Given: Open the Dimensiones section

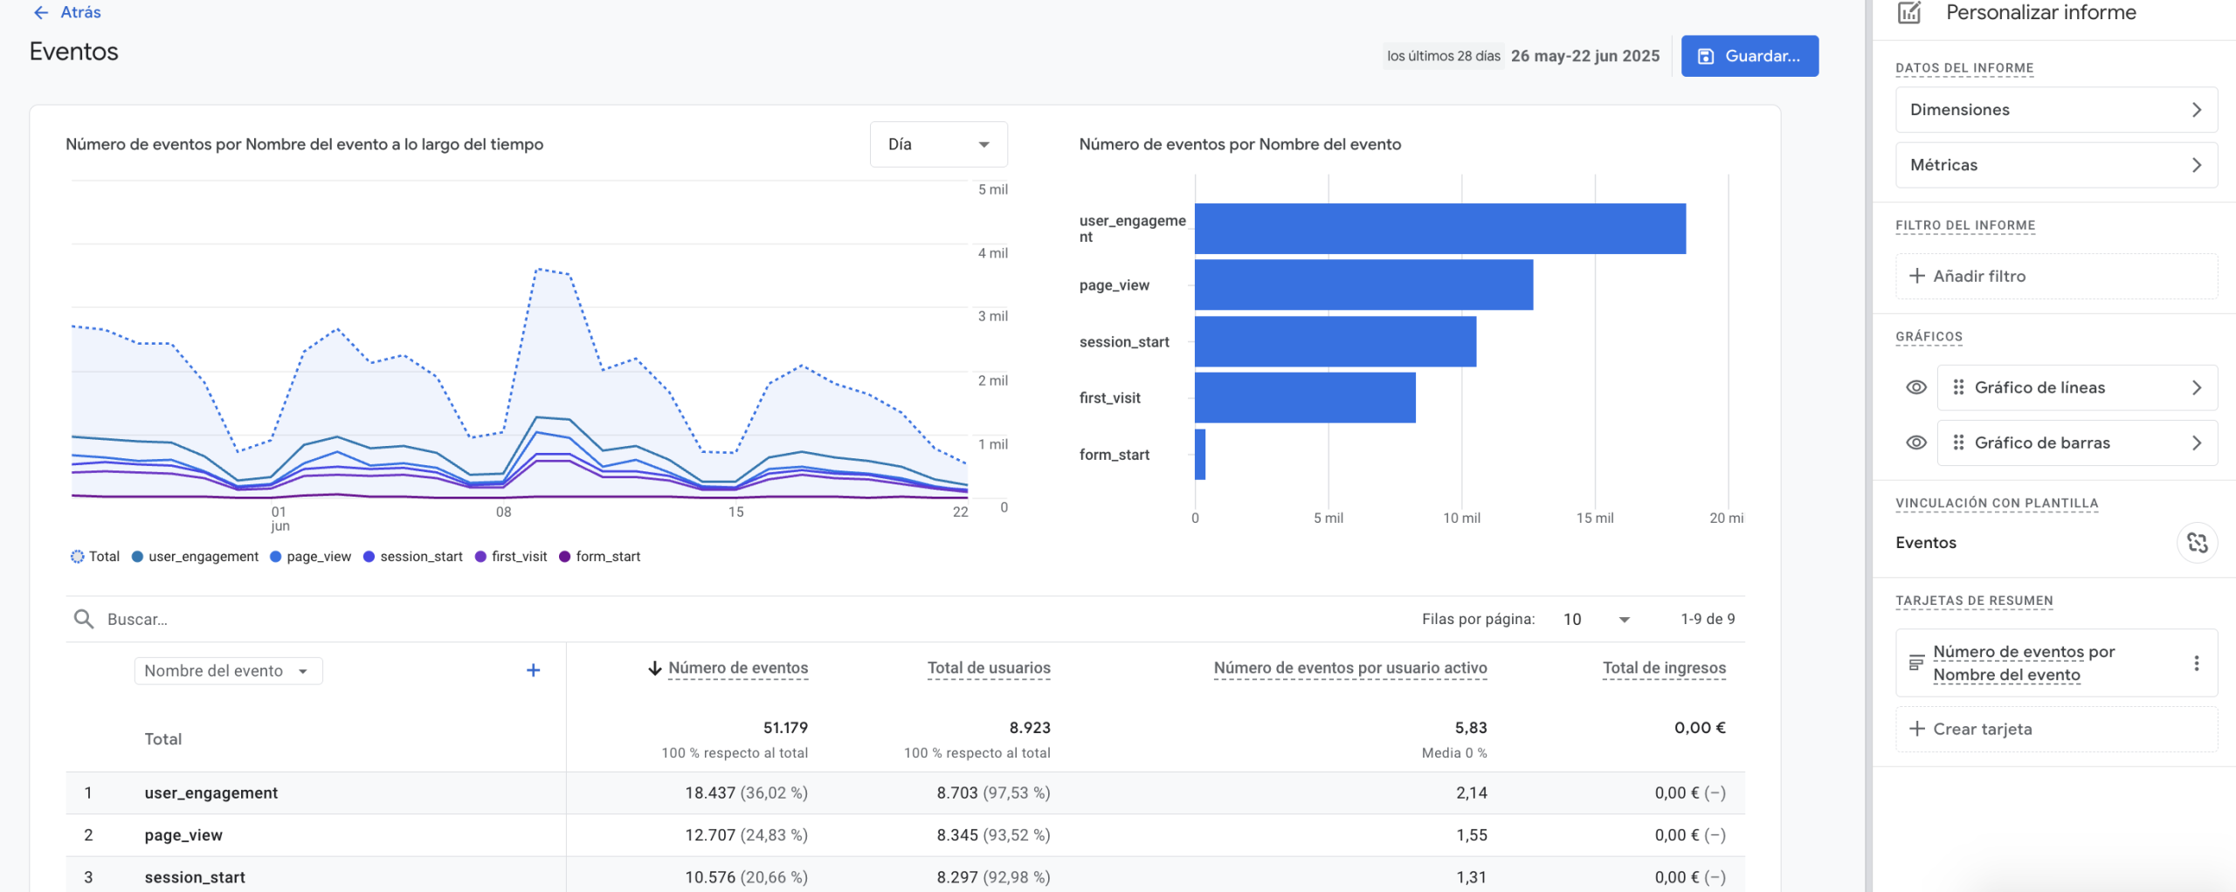Looking at the screenshot, I should (x=2055, y=110).
